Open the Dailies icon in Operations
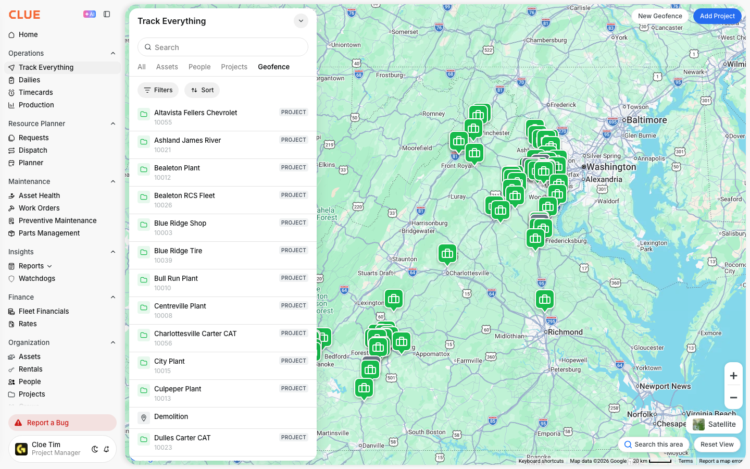The image size is (750, 469). point(11,80)
